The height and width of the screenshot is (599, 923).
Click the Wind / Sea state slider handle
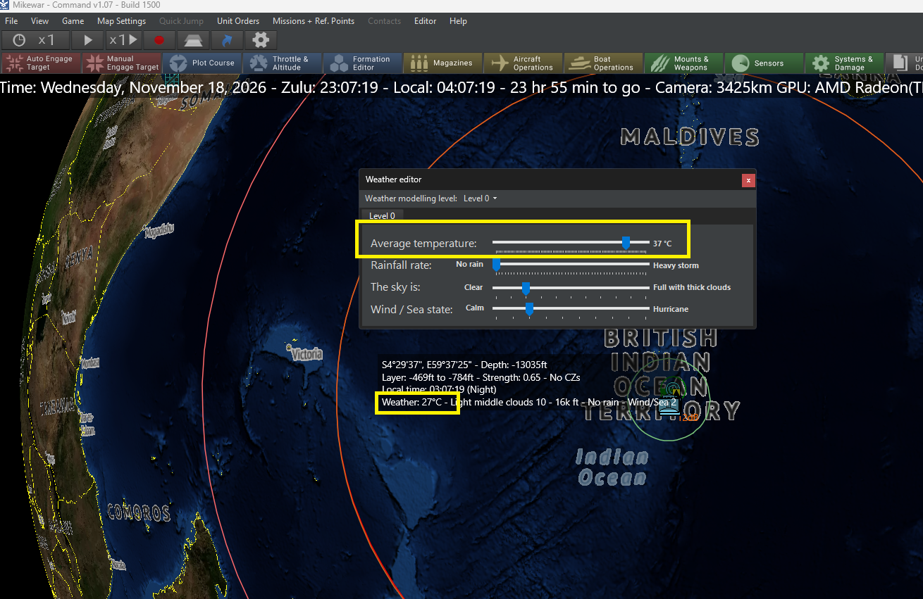(x=529, y=309)
